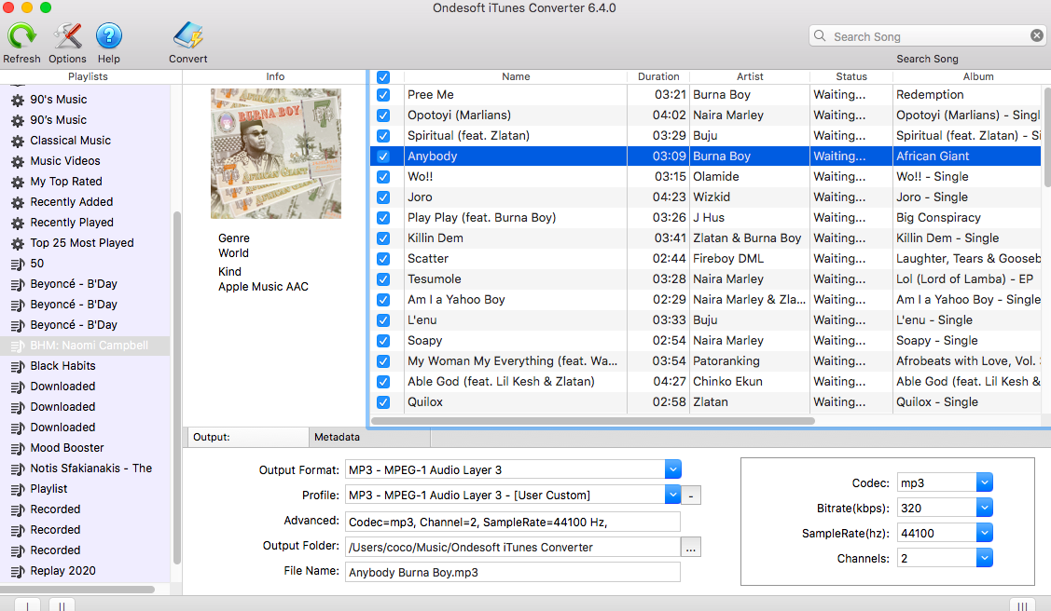The width and height of the screenshot is (1051, 611).
Task: Select the Classical Music smart playlist icon
Action: (x=18, y=142)
